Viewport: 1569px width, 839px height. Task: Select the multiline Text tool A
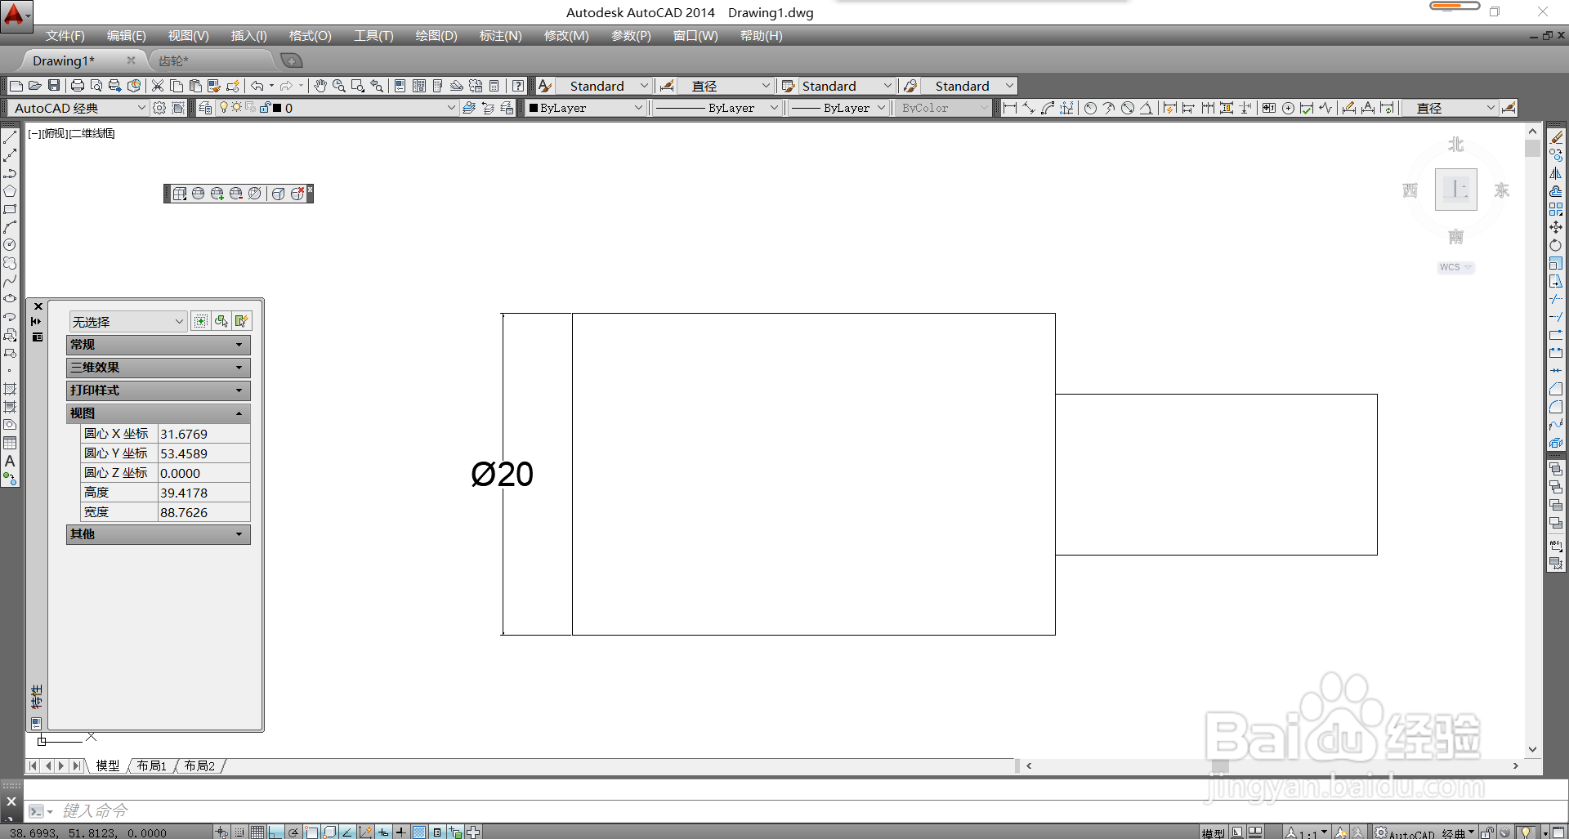tap(10, 461)
